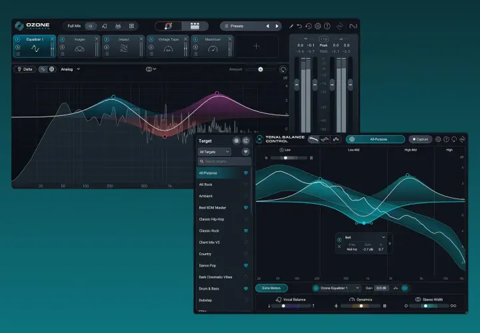Screen dimensions: 480x333
Task: Click the pencil edit icon in Ozone header
Action: point(291,26)
